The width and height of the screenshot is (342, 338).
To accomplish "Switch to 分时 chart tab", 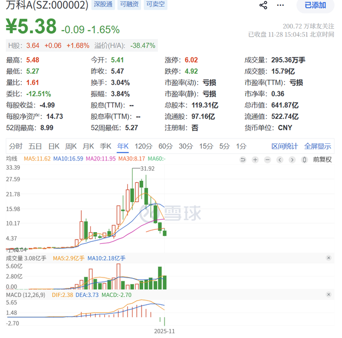I will [x=15, y=146].
